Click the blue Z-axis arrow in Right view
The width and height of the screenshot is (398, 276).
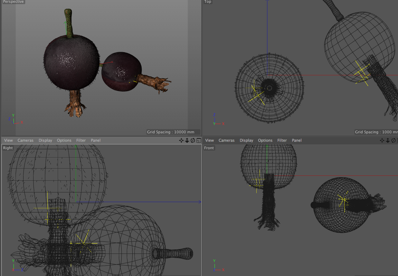pyautogui.click(x=199, y=202)
